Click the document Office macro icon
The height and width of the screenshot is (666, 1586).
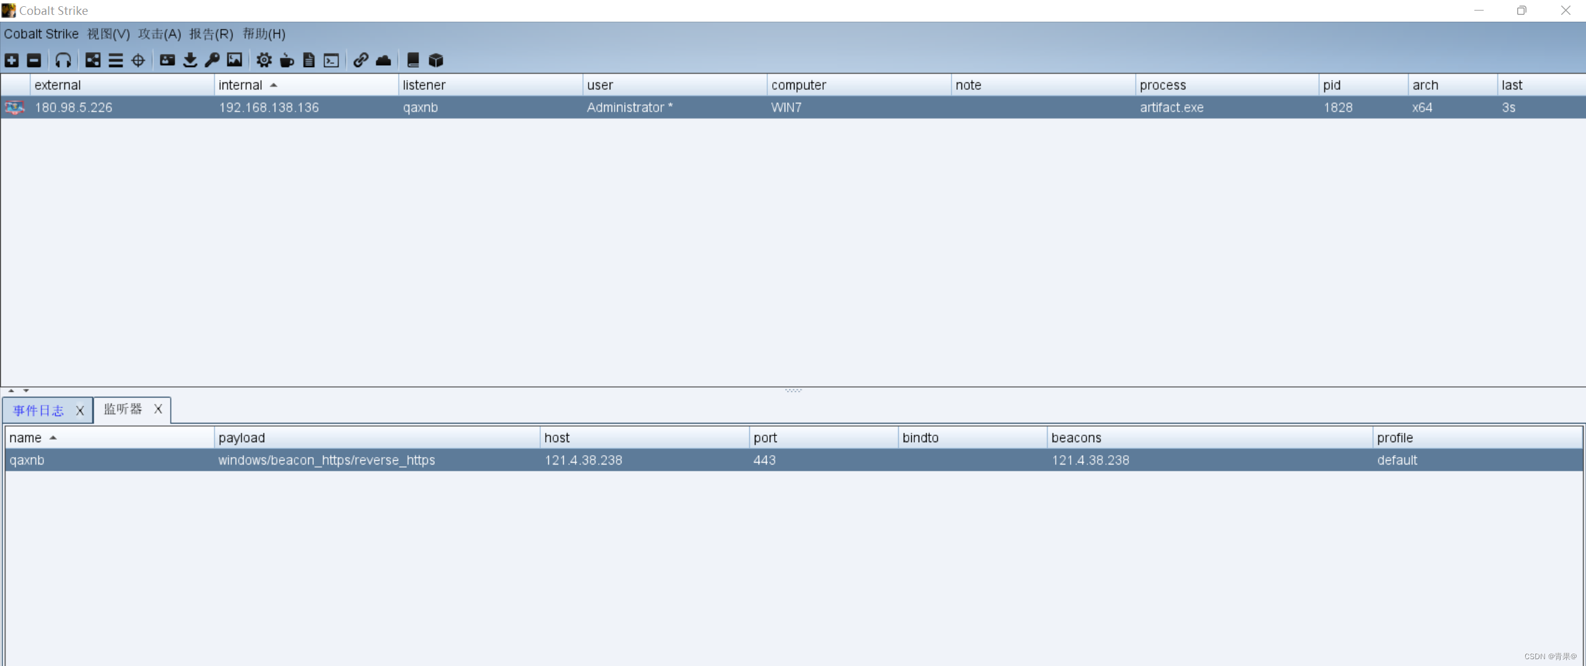(x=309, y=60)
